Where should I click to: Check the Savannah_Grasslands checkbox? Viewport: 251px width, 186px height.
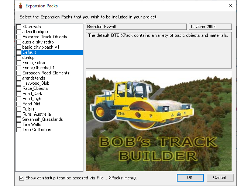click(18, 119)
